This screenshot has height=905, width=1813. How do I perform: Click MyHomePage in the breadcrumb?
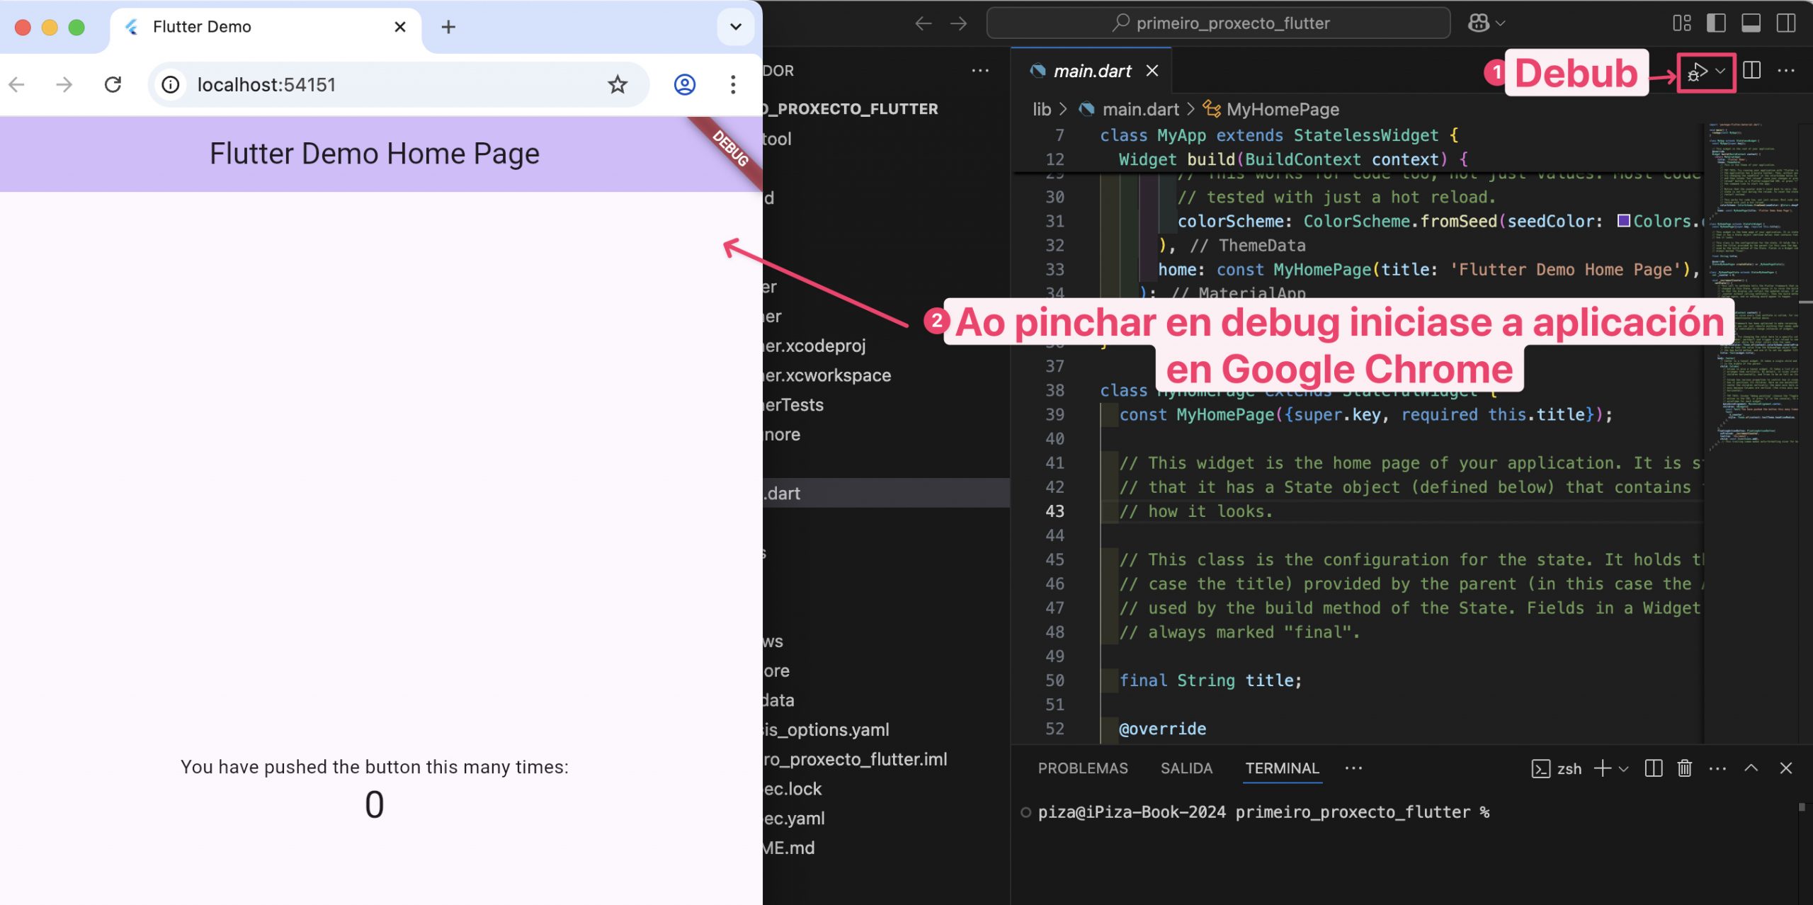(x=1282, y=110)
